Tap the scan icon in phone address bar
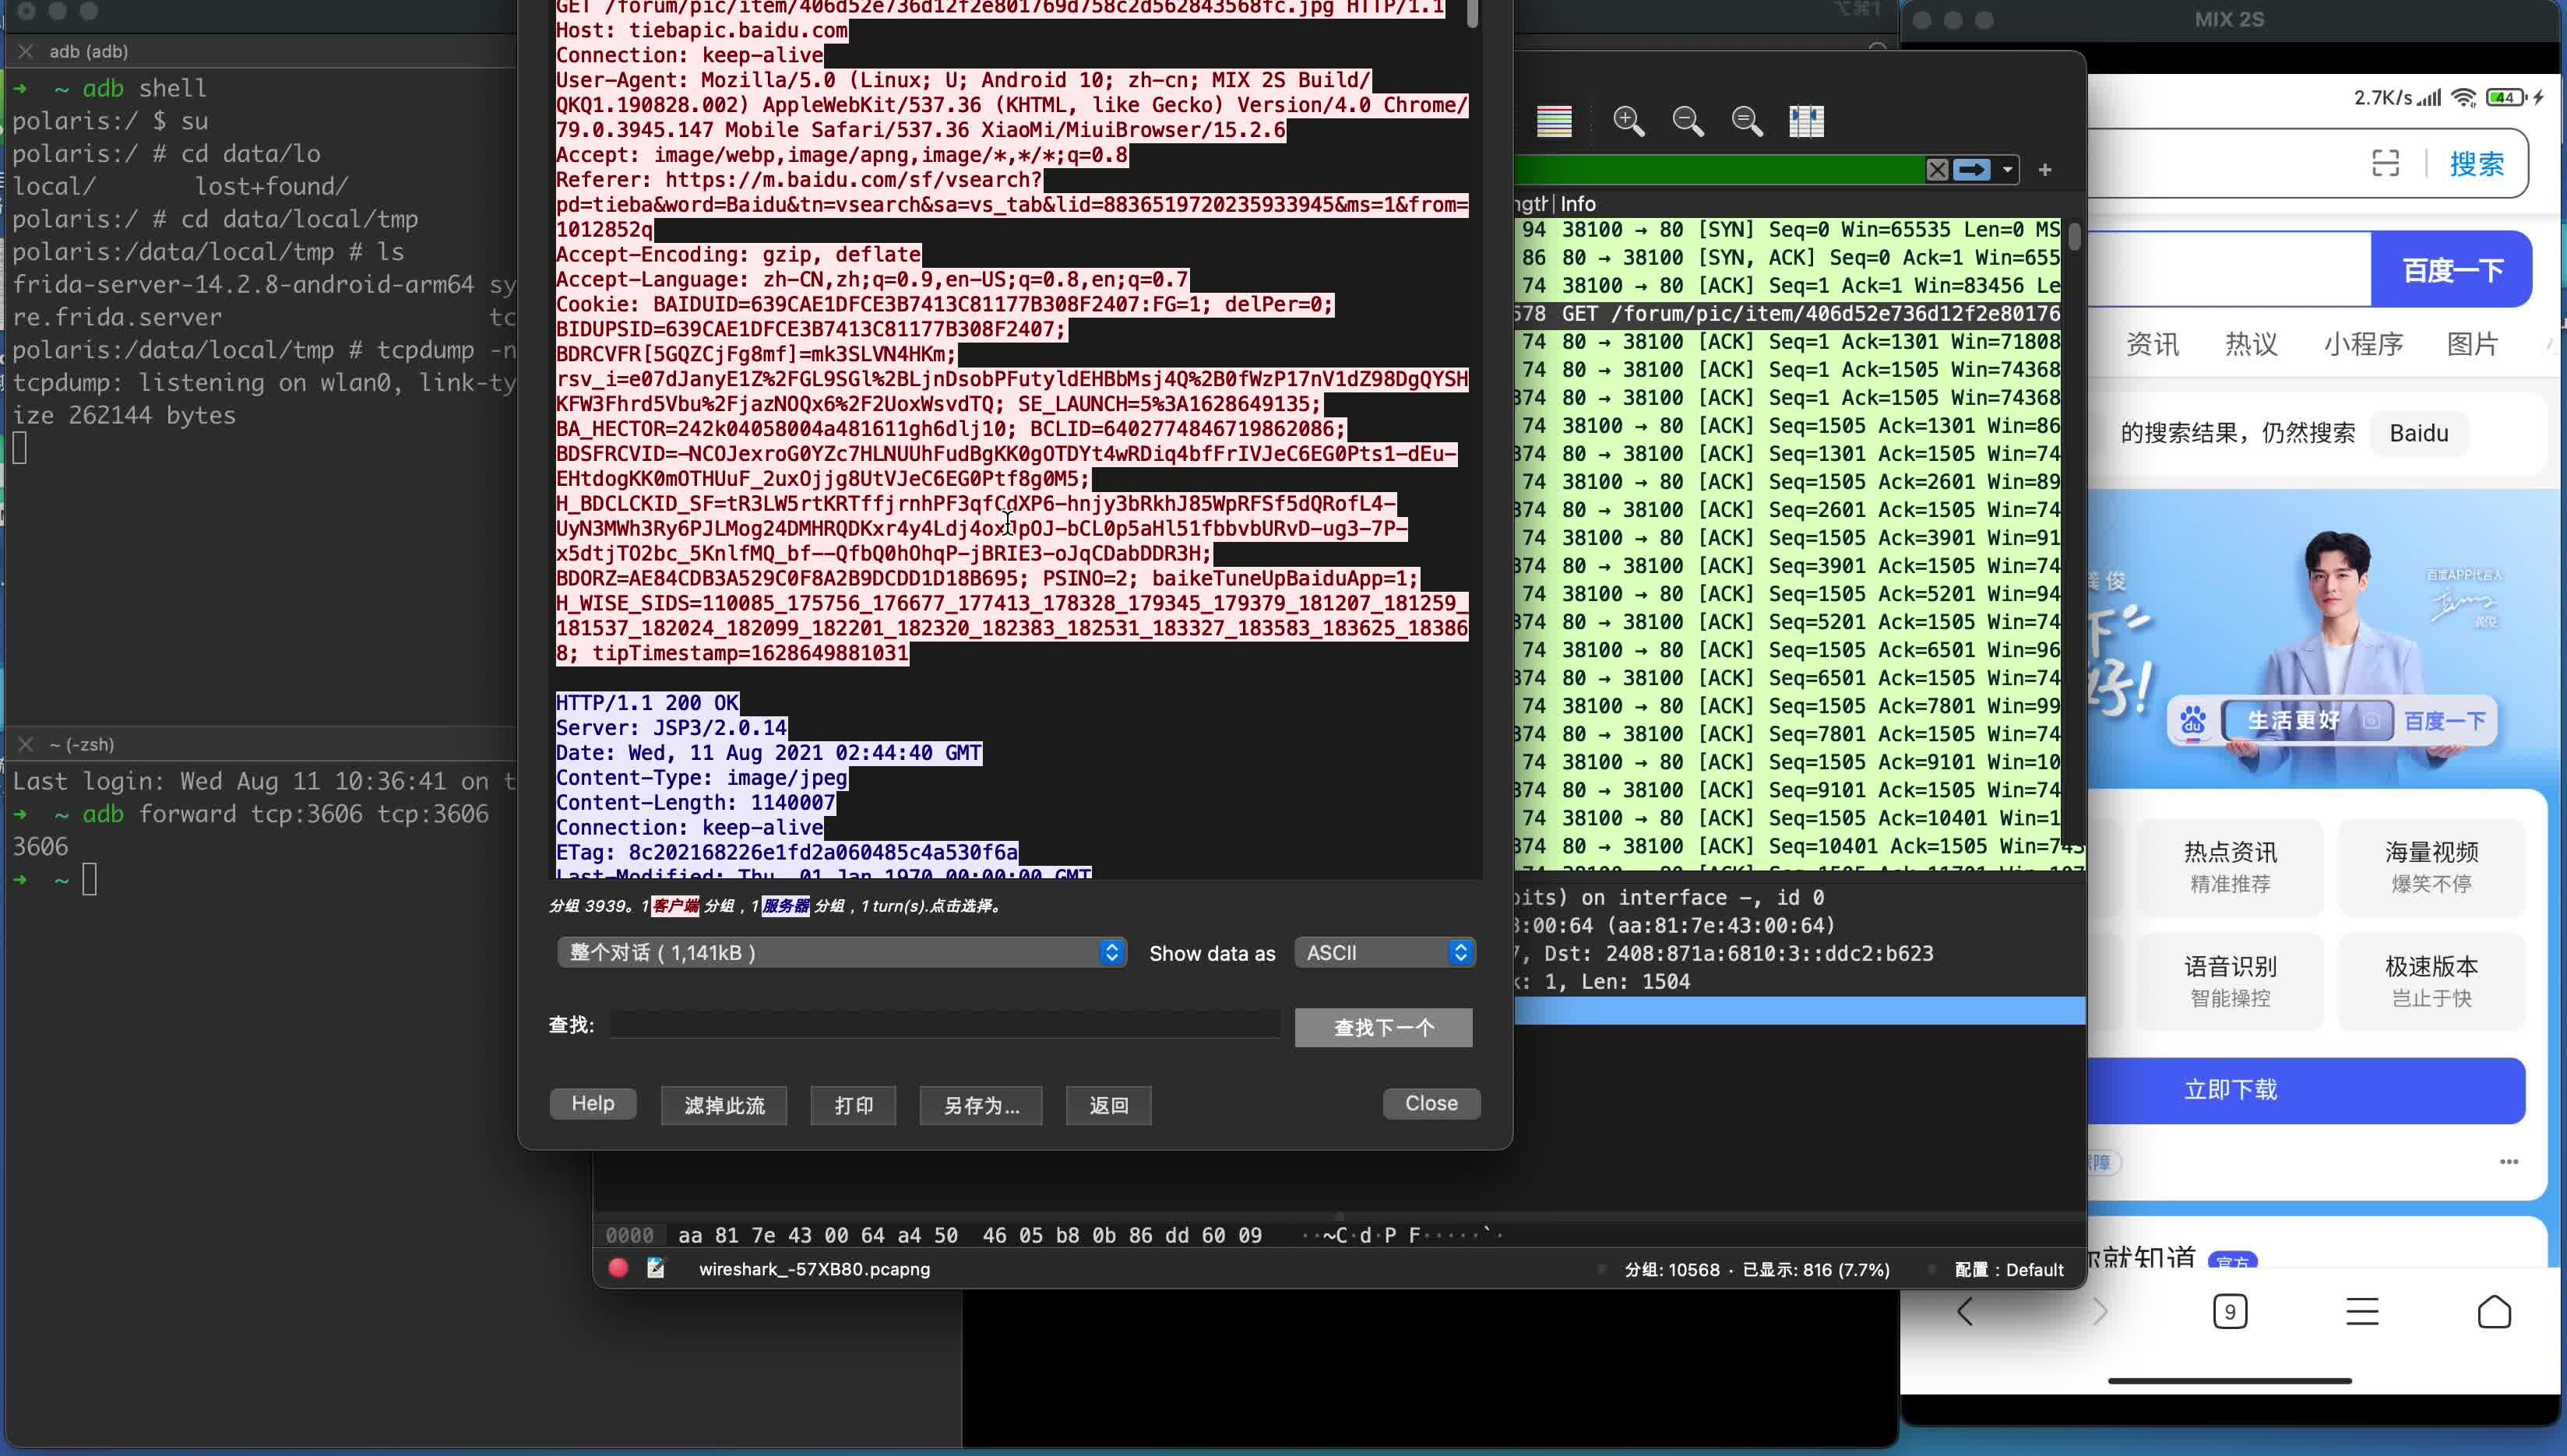2567x1456 pixels. pyautogui.click(x=2386, y=163)
